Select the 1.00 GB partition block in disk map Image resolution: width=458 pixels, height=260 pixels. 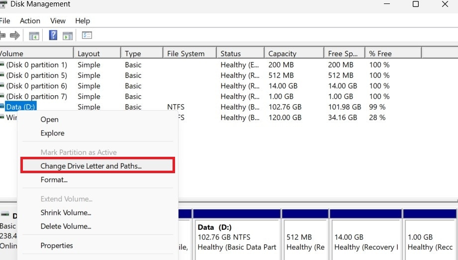pyautogui.click(x=430, y=239)
